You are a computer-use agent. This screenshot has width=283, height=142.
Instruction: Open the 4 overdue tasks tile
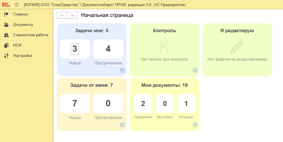108,49
